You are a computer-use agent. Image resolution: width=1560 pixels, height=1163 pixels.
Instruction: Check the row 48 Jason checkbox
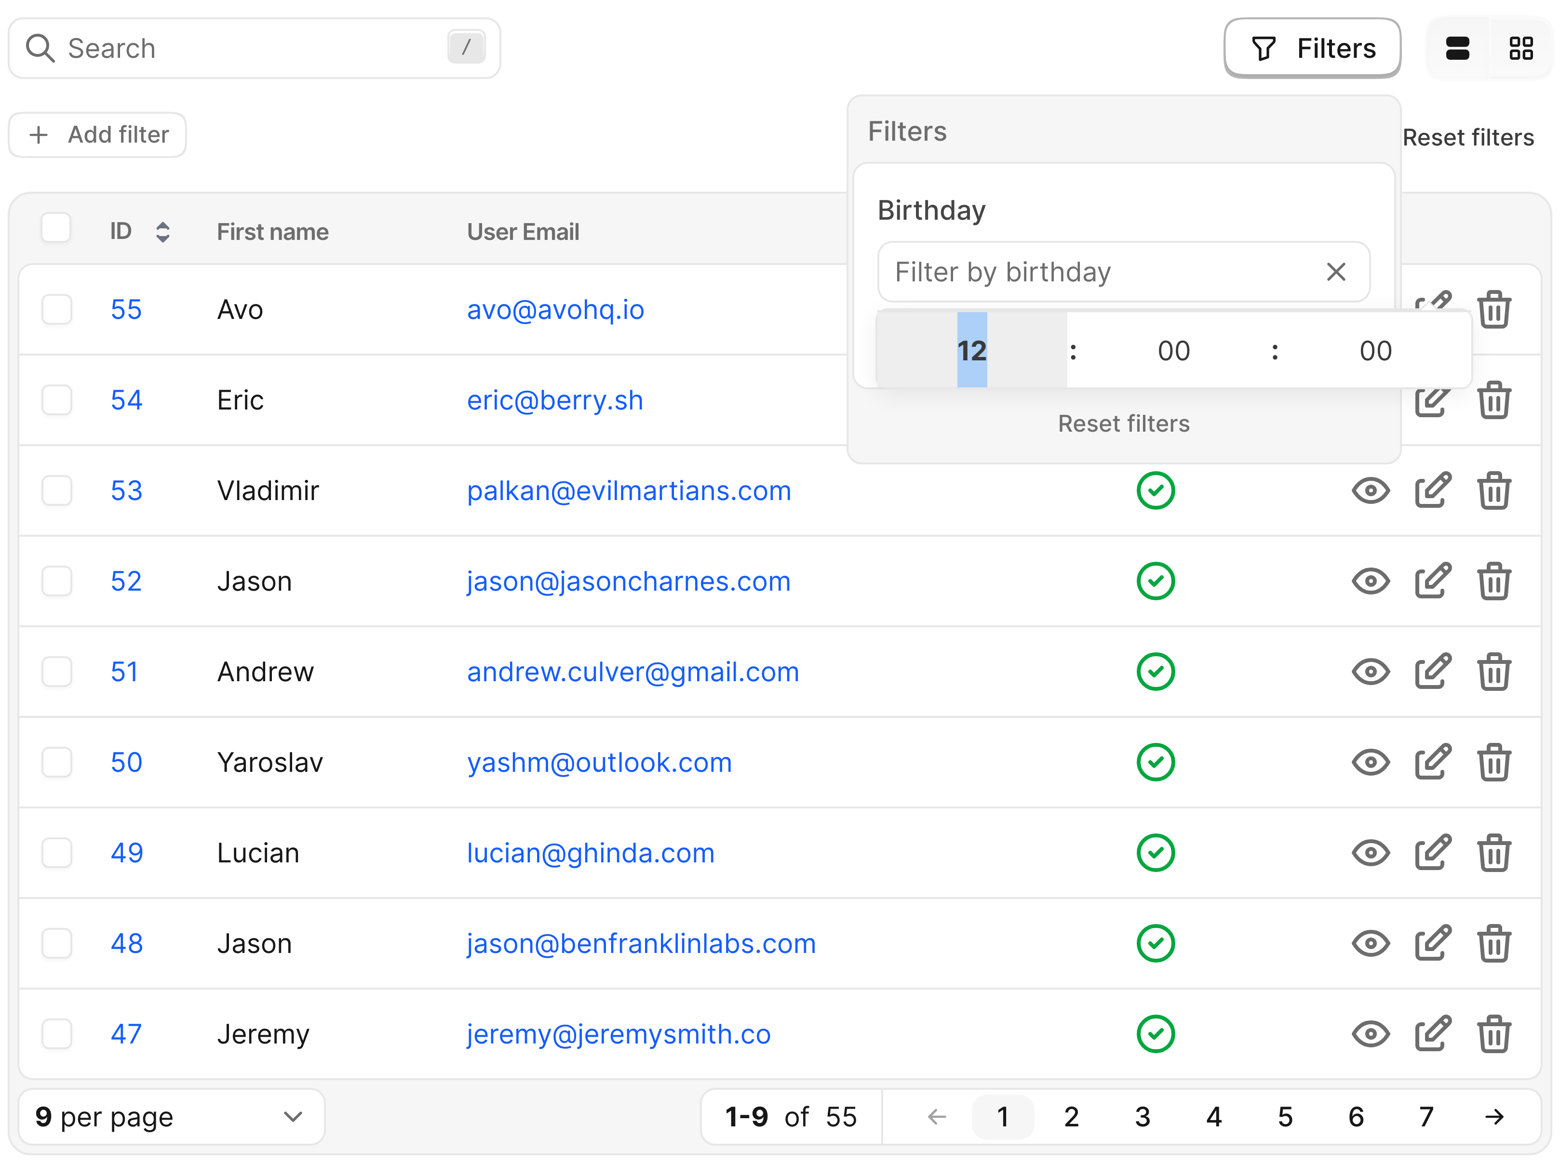click(x=56, y=943)
